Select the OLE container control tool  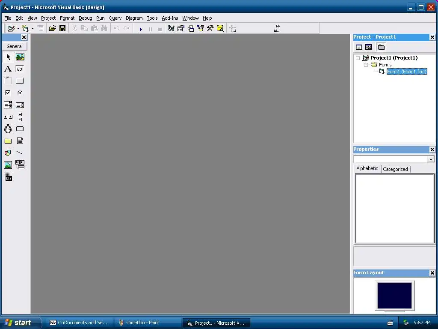point(8,177)
